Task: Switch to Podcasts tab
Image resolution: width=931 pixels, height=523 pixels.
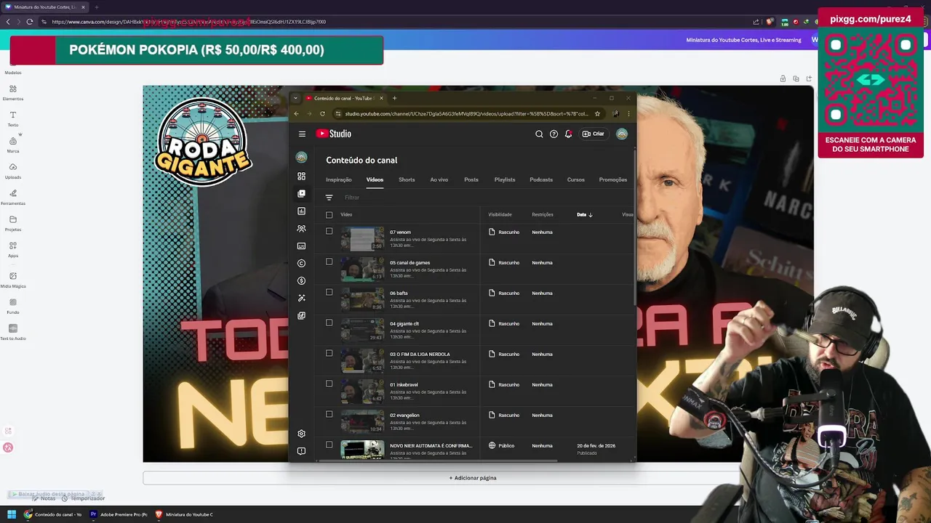Action: coord(541,179)
